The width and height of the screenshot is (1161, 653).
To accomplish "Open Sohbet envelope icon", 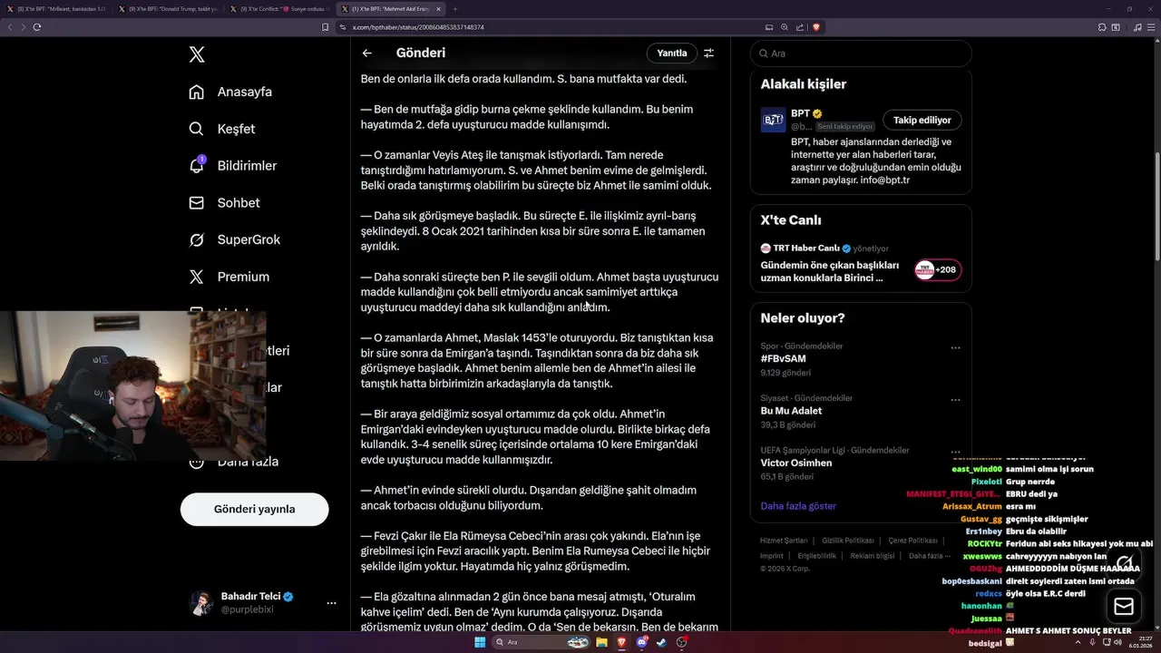I will [197, 203].
